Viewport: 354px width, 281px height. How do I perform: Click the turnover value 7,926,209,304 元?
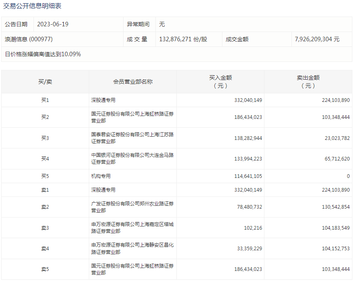click(317, 39)
